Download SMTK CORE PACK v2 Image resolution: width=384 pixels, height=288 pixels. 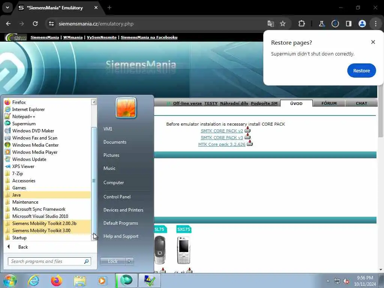pos(222,131)
